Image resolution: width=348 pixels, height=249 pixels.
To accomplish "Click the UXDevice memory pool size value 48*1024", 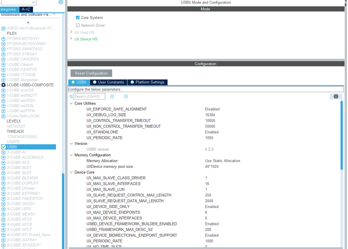I will [212, 166].
